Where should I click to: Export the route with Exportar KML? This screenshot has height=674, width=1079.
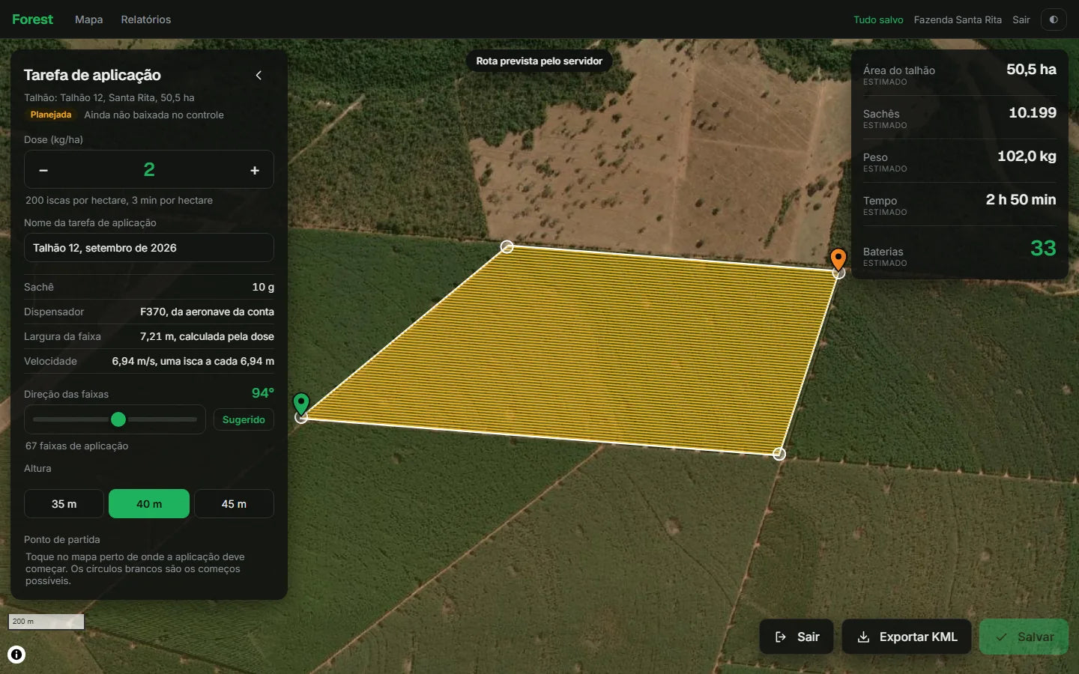907,637
